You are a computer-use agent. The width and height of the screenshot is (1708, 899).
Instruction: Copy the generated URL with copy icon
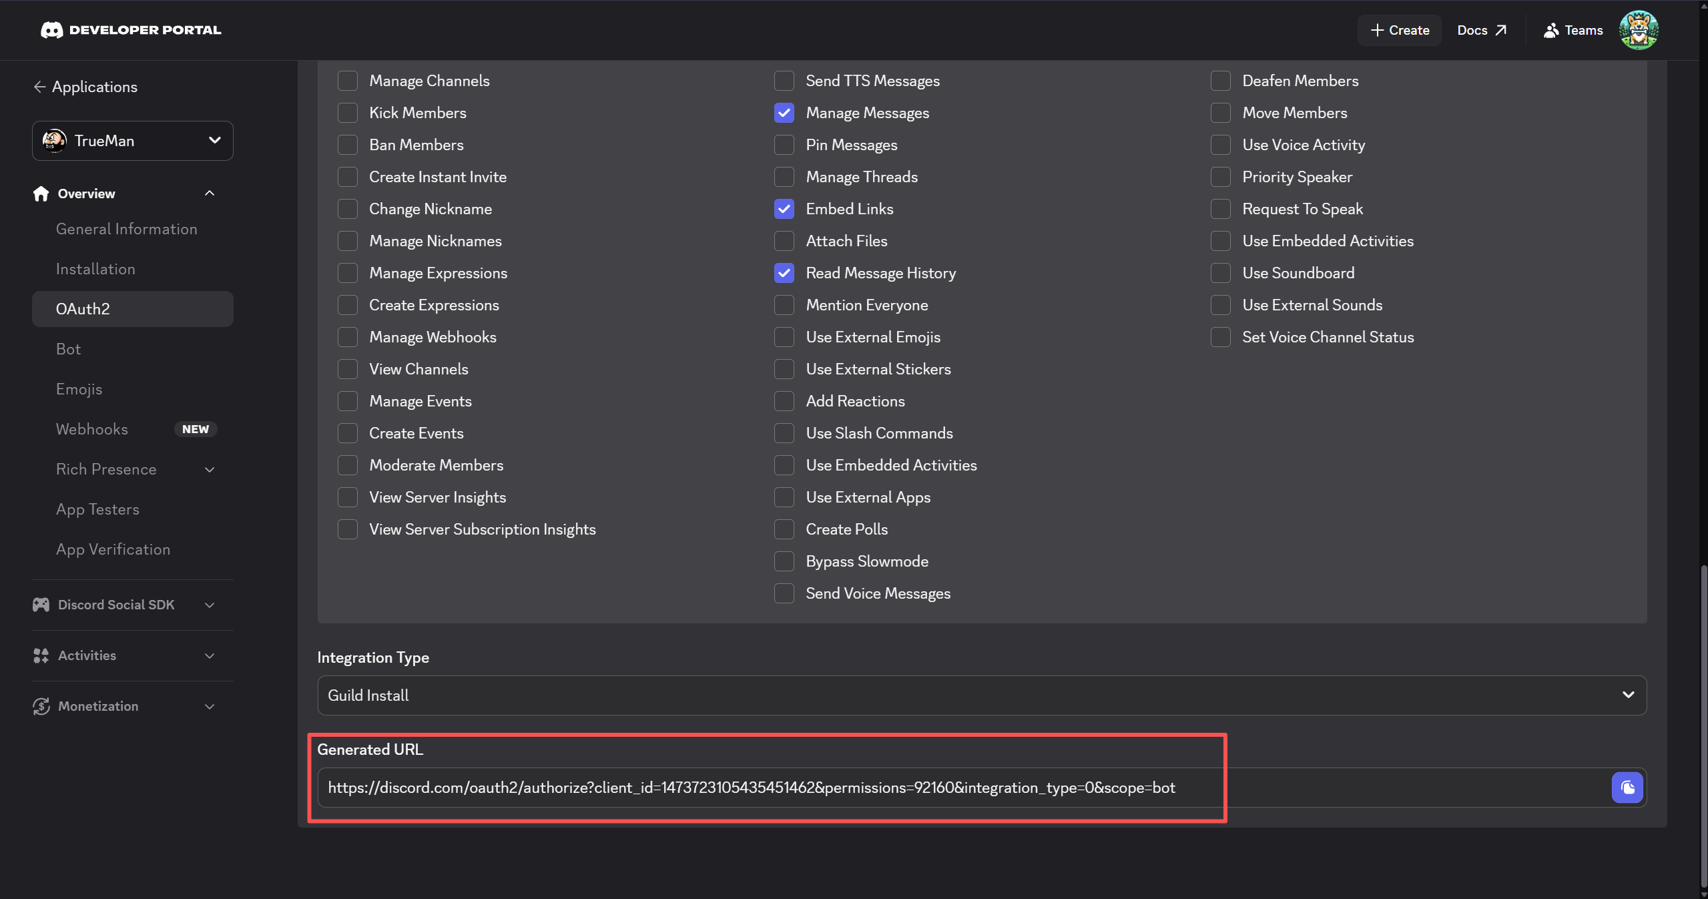[1627, 788]
